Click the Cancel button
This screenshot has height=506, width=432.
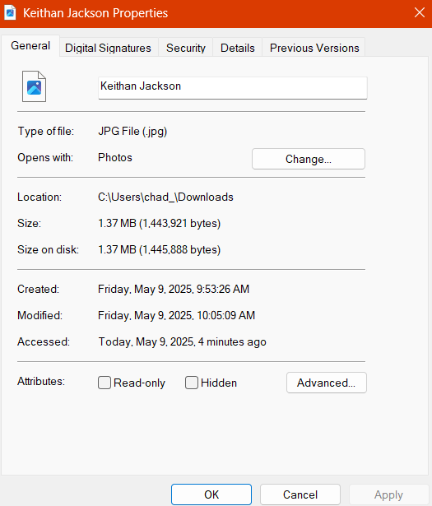coord(300,494)
